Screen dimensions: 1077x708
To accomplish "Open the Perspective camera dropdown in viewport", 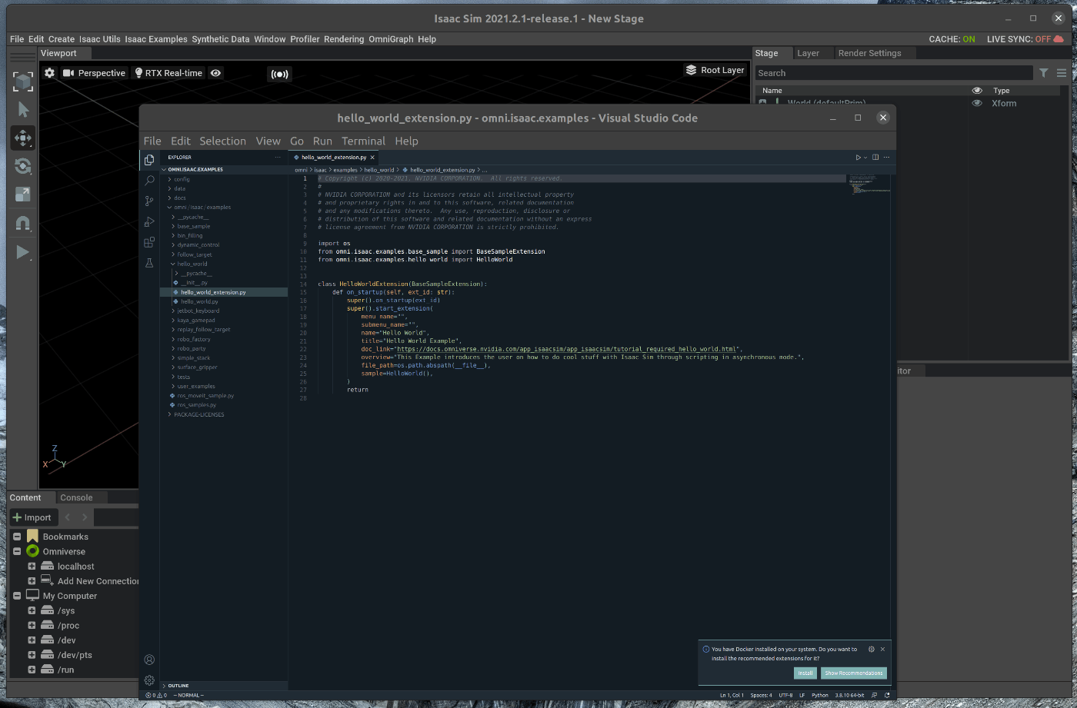I will pos(95,73).
